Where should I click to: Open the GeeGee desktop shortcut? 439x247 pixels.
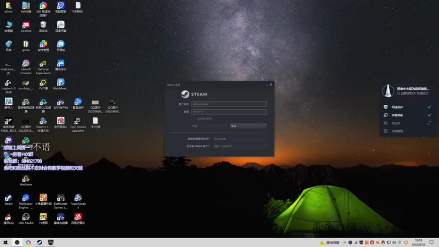[x=26, y=26]
